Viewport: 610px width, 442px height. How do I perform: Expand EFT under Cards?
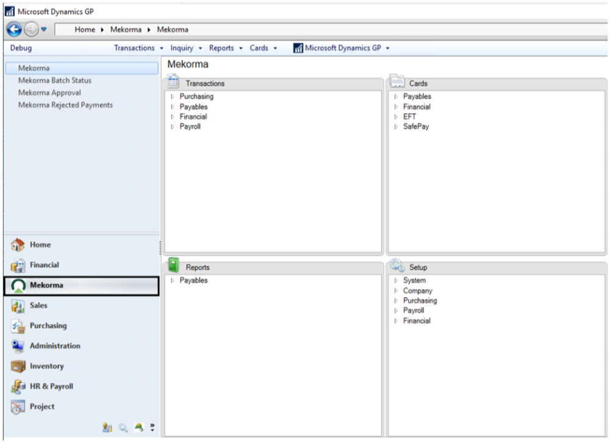click(396, 117)
